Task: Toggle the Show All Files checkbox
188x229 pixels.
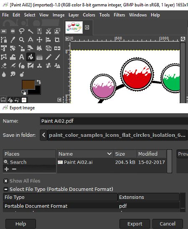Action: [6, 181]
